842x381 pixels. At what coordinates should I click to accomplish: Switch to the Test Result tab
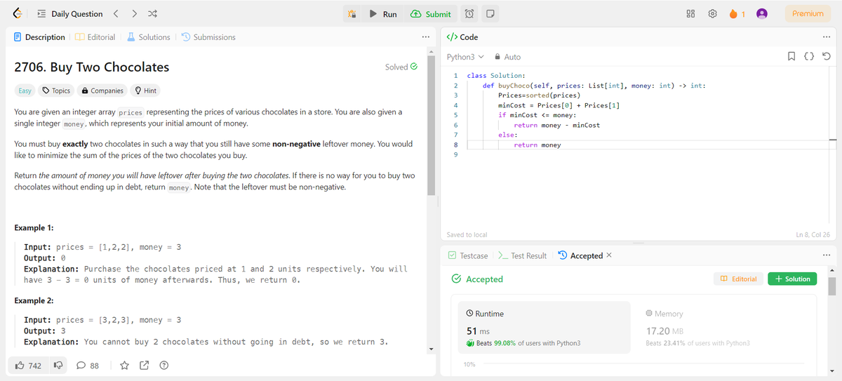523,255
